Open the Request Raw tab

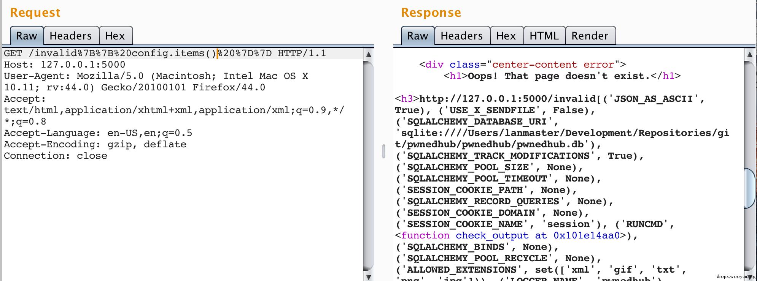tap(27, 36)
